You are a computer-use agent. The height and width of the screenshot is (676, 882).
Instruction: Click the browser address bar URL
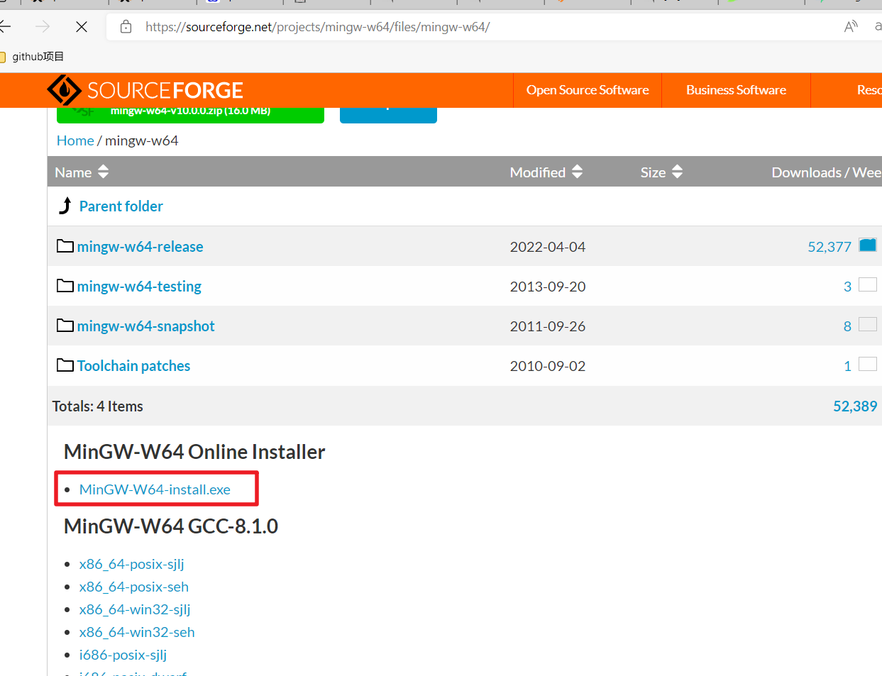click(x=318, y=27)
